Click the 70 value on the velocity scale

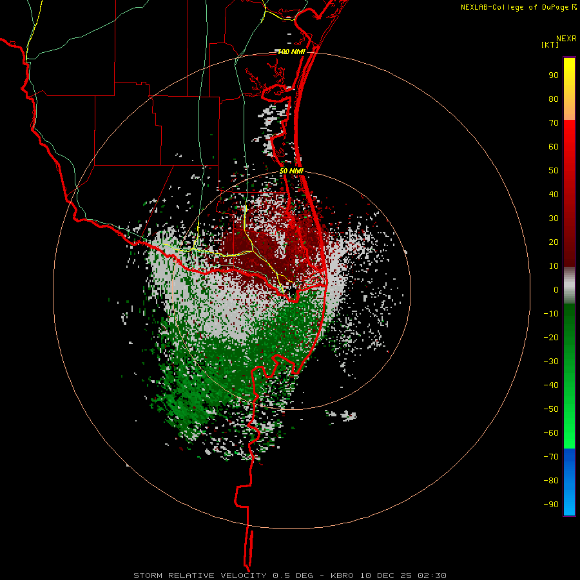pyautogui.click(x=554, y=123)
